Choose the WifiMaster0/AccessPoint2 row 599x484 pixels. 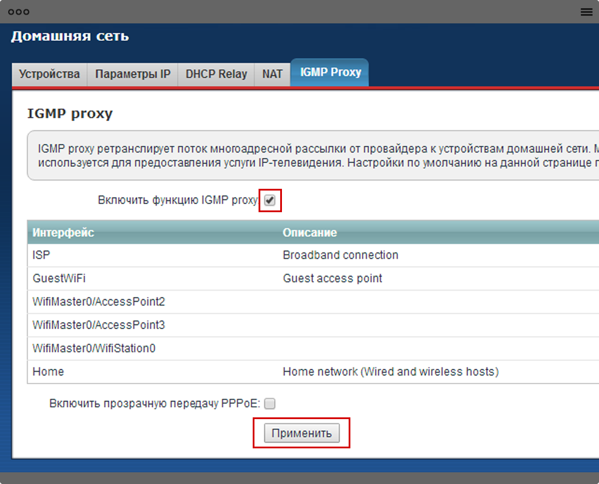98,302
